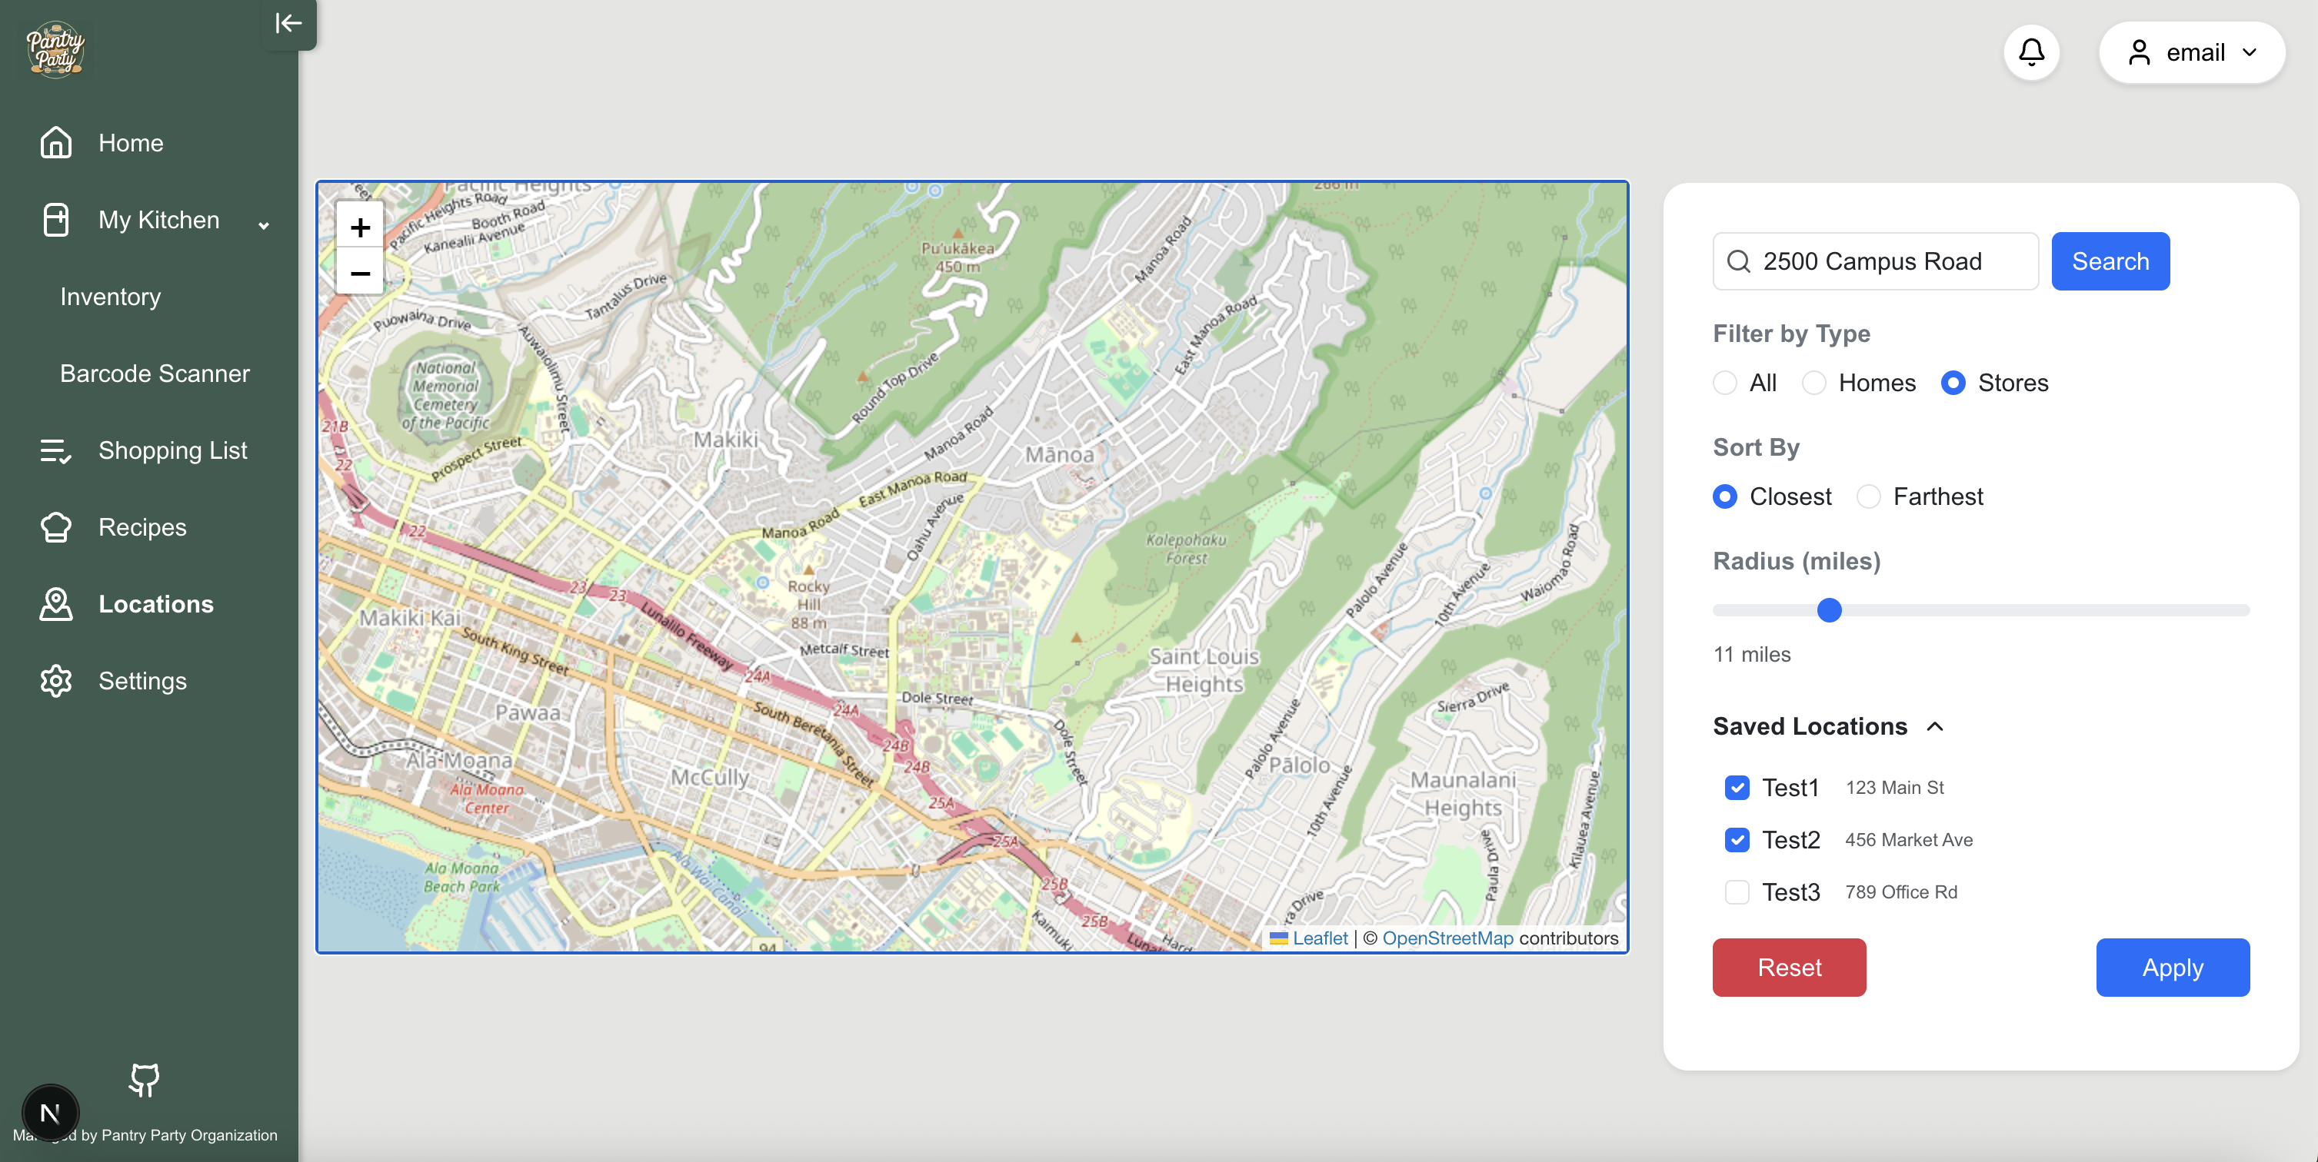Click the Shopping List checklist icon
The height and width of the screenshot is (1162, 2318).
tap(56, 450)
